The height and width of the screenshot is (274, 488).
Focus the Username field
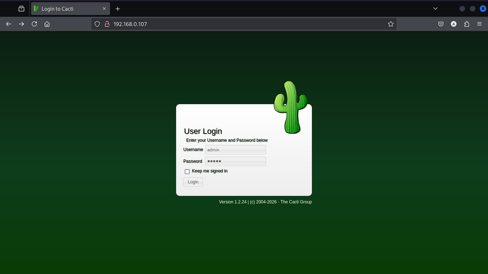(235, 149)
